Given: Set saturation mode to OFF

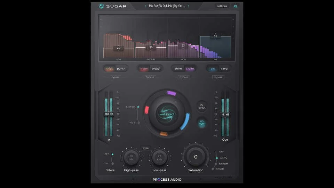Looking at the screenshot, I should point(216,152).
